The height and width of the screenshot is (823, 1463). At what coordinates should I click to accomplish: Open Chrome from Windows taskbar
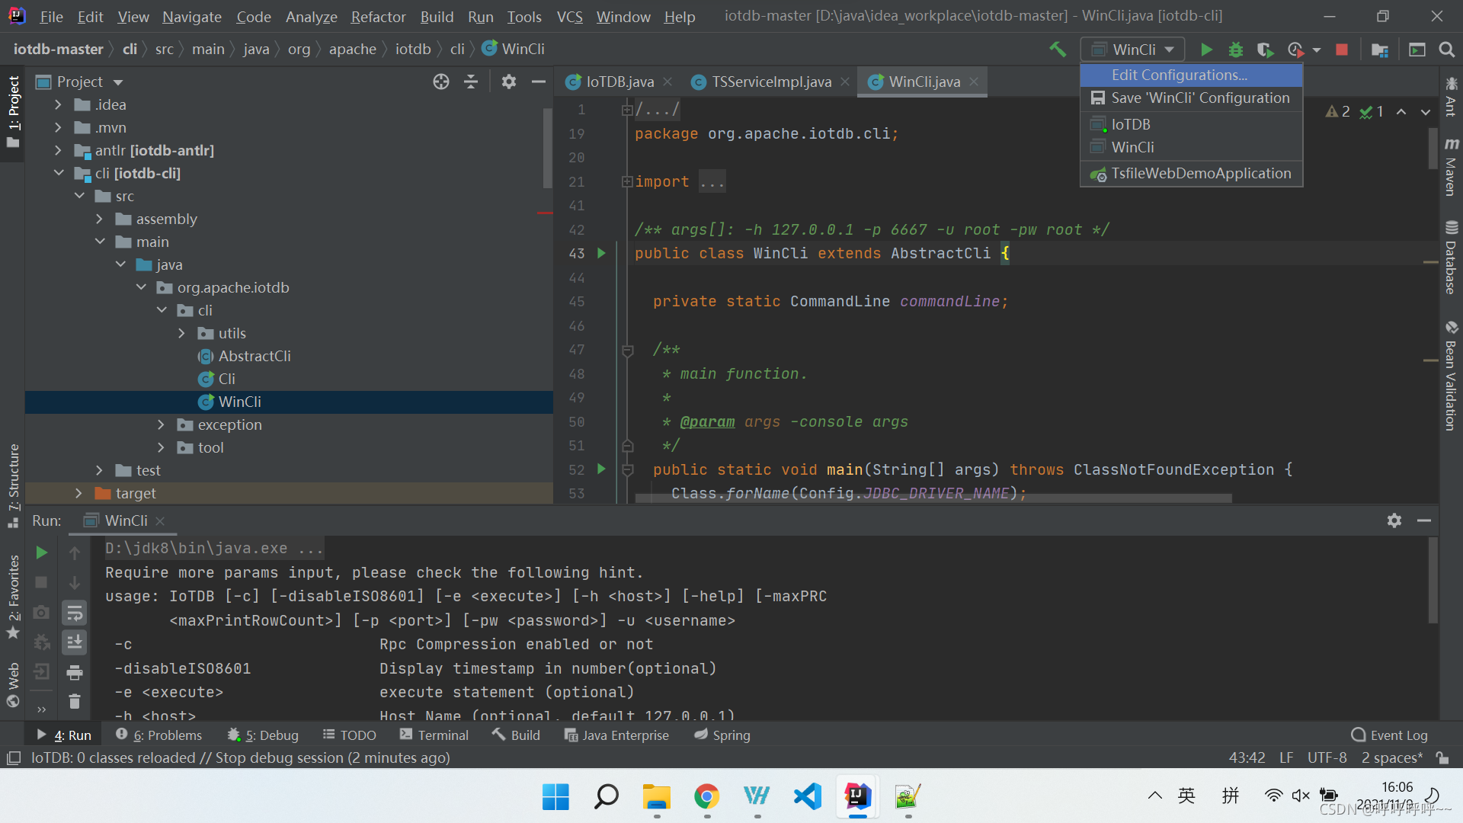(706, 796)
